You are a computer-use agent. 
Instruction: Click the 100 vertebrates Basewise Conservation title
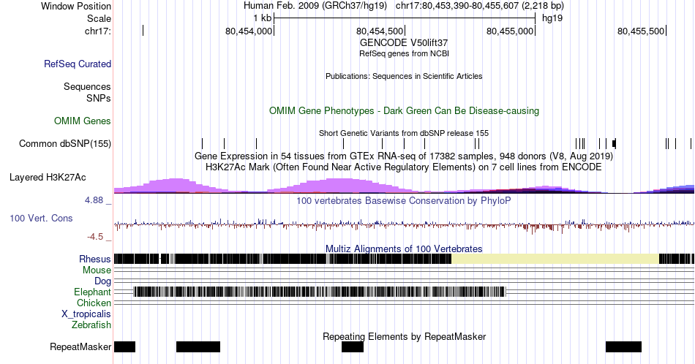click(404, 200)
